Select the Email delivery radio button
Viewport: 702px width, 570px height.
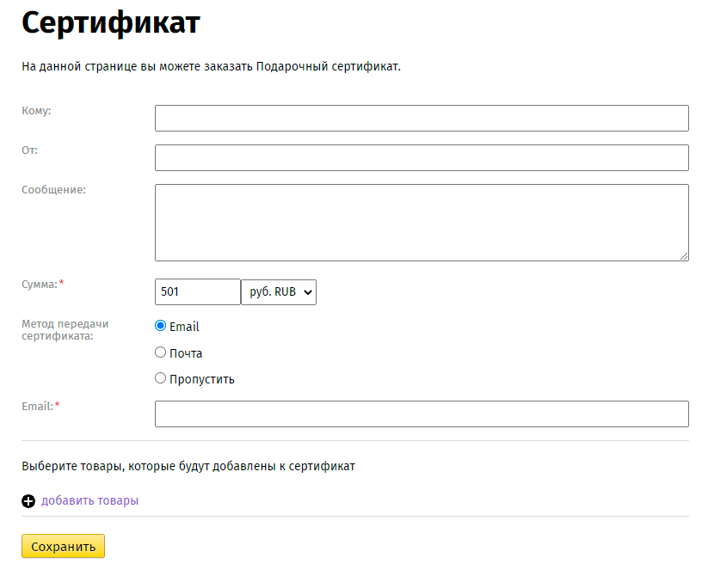(x=160, y=326)
